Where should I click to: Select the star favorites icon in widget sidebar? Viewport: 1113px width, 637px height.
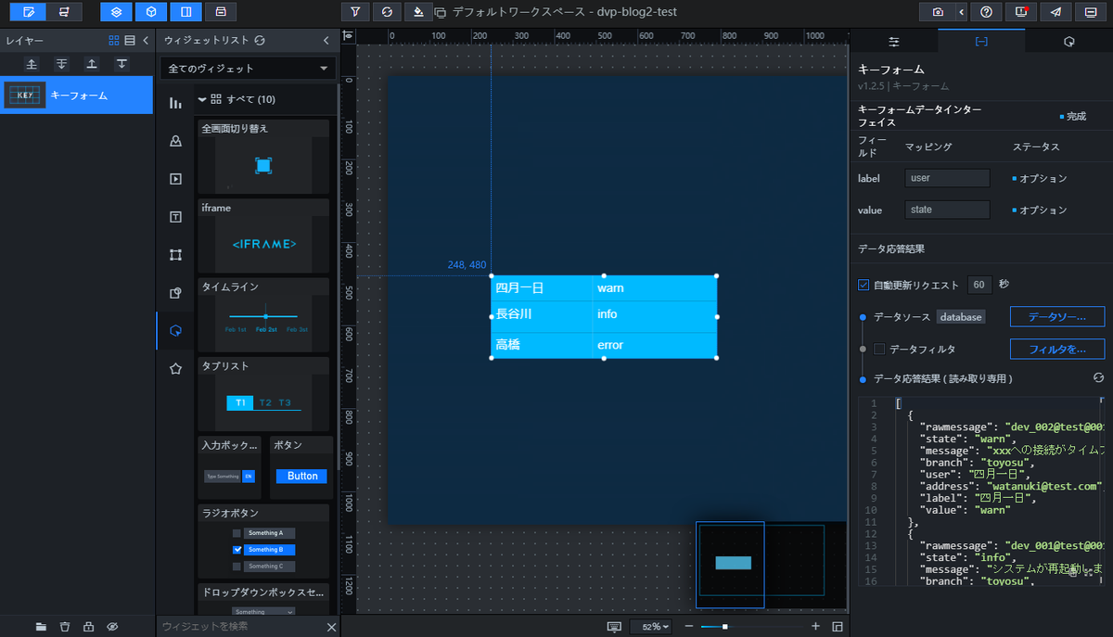click(175, 368)
